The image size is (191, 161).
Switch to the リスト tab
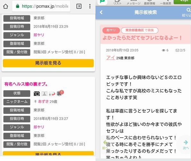(x=117, y=3)
